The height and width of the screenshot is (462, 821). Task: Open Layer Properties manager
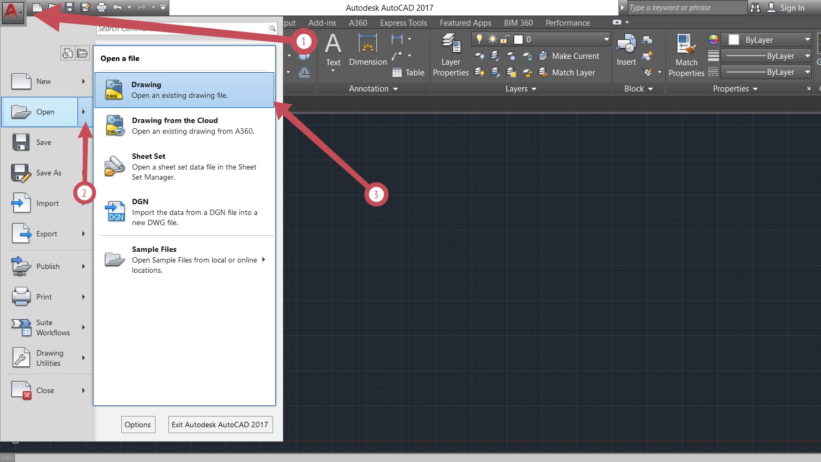pos(451,55)
